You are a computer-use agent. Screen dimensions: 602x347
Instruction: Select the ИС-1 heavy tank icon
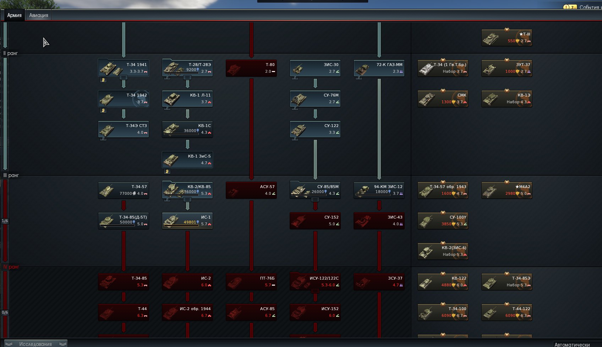pos(171,220)
